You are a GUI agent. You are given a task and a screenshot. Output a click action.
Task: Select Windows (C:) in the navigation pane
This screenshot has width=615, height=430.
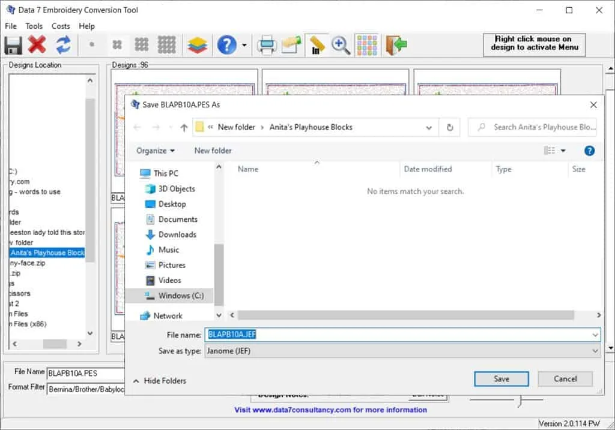169,296
